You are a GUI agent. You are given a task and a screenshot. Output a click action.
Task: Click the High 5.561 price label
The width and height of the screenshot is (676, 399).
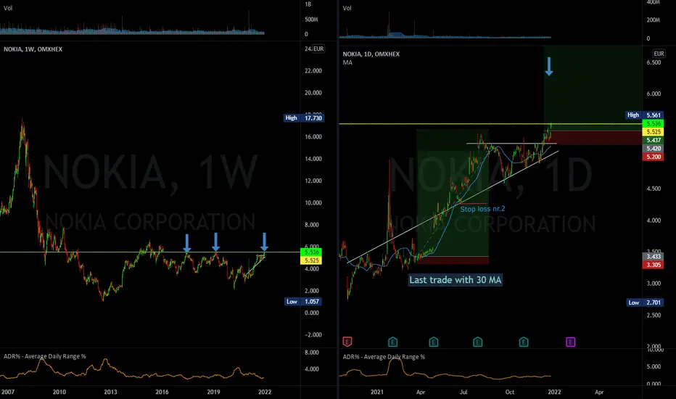point(645,115)
